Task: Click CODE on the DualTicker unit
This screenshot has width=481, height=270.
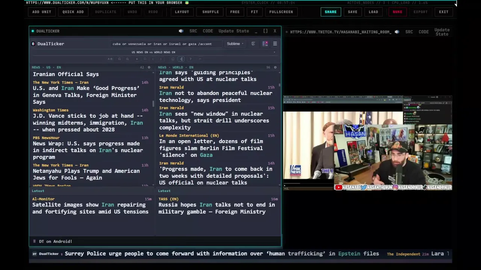Action: click(x=208, y=31)
